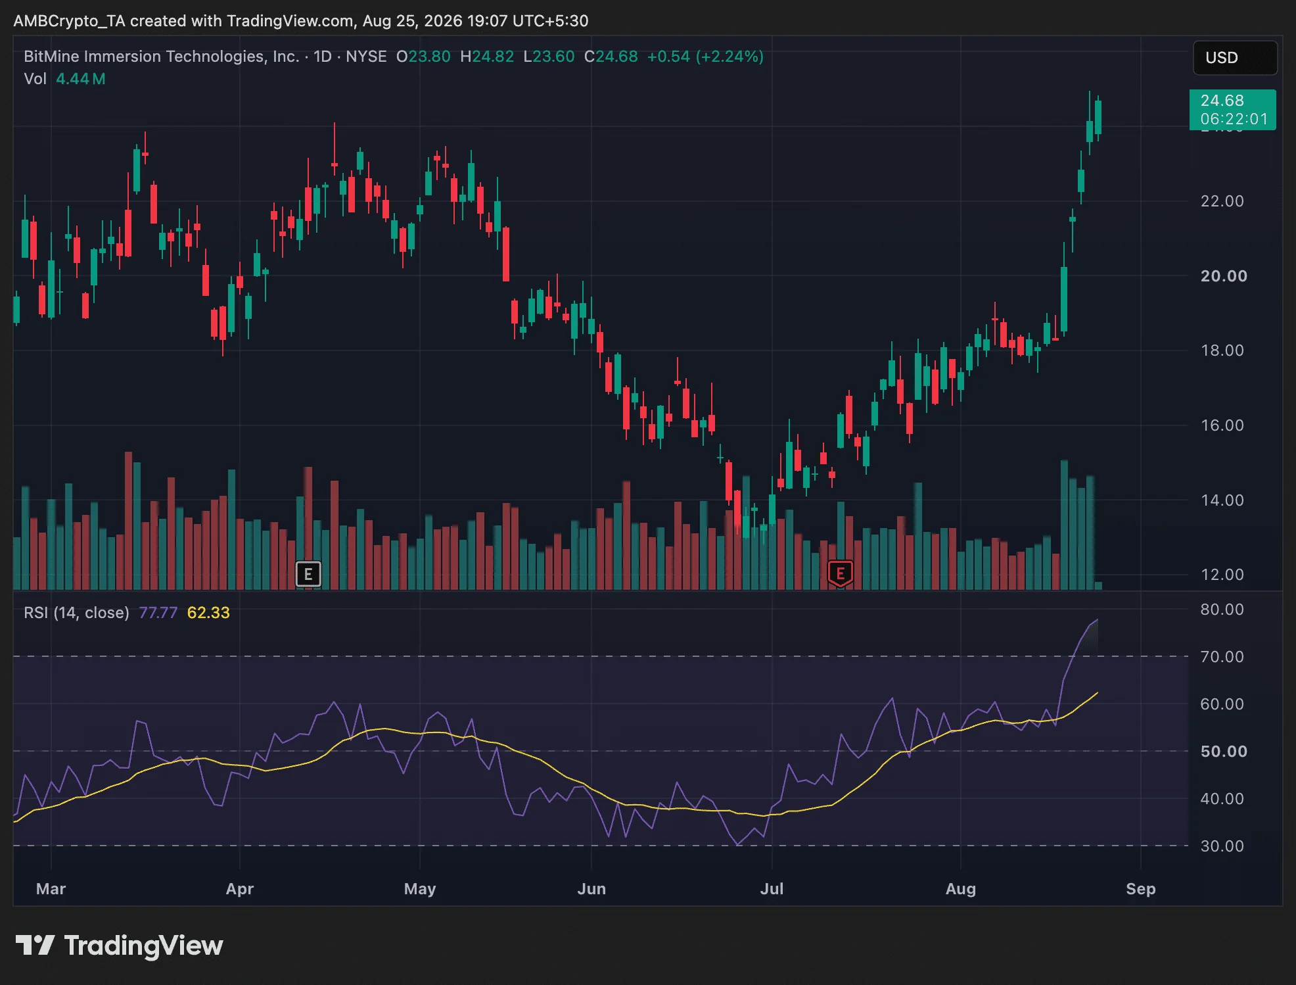Click the RSI moving average value 62.33

208,613
